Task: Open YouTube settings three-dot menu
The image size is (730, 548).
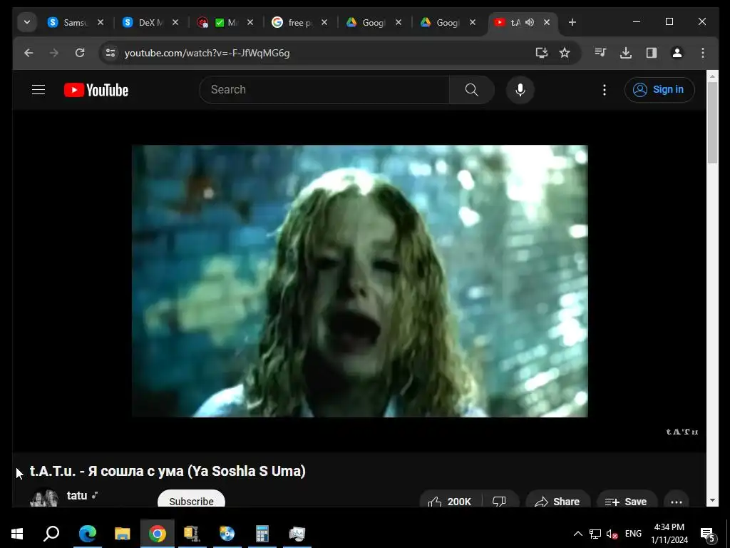Action: pos(605,90)
